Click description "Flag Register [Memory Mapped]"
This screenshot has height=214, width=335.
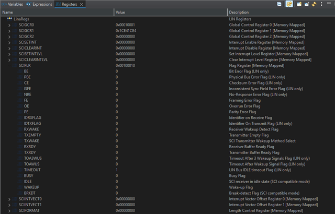click(256, 65)
